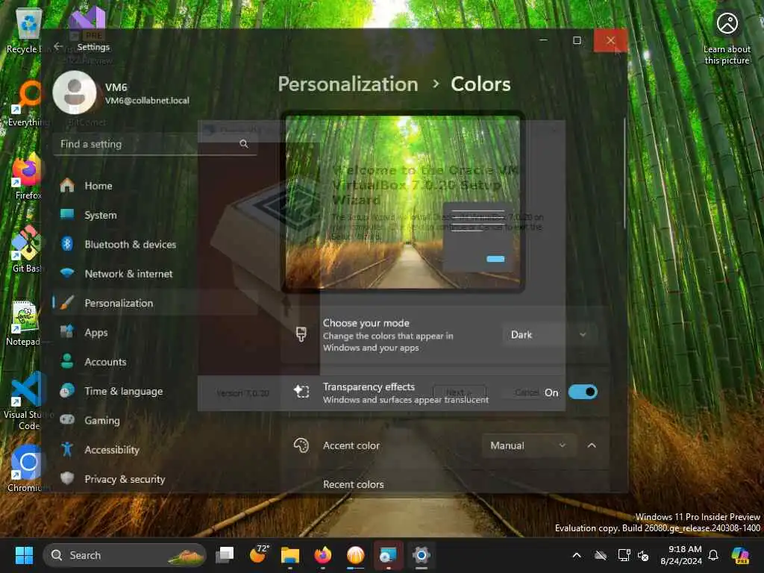Image resolution: width=764 pixels, height=573 pixels.
Task: Close the Settings window
Action: click(610, 40)
